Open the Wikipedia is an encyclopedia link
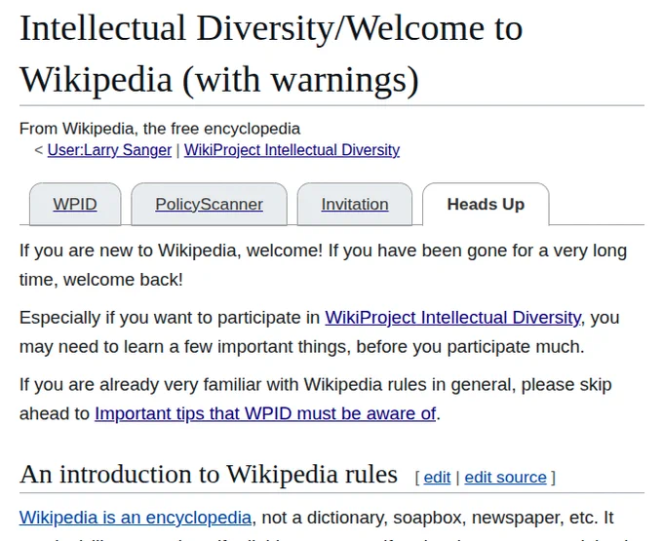 pos(136,518)
